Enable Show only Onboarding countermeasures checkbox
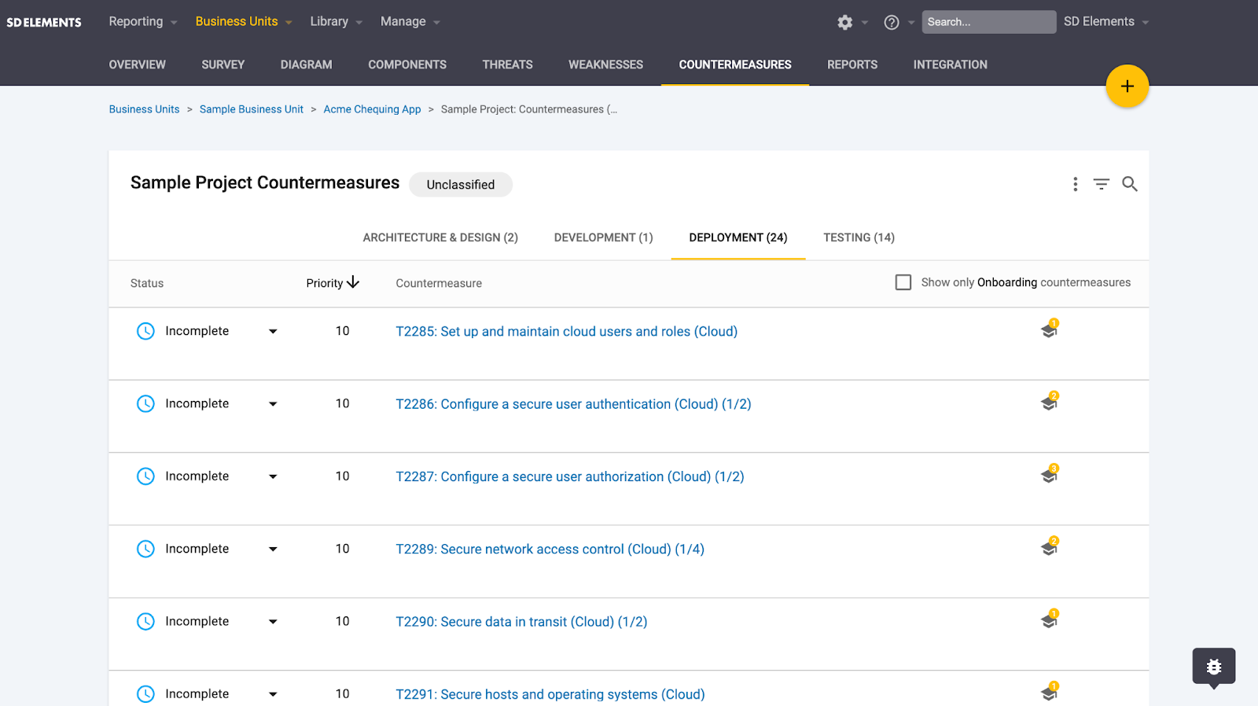Image resolution: width=1258 pixels, height=706 pixels. [903, 282]
